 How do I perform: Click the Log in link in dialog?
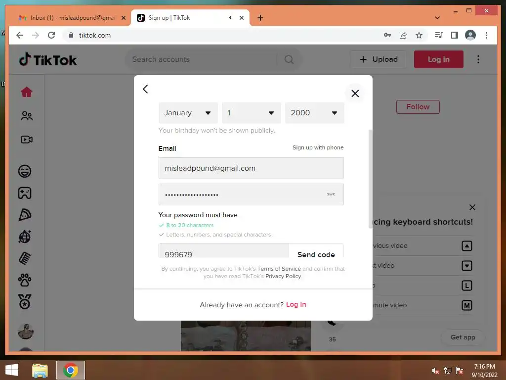[296, 304]
